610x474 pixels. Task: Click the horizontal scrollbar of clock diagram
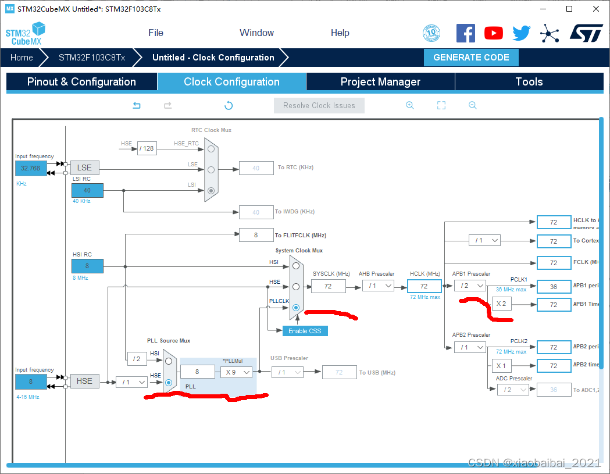coord(304,465)
